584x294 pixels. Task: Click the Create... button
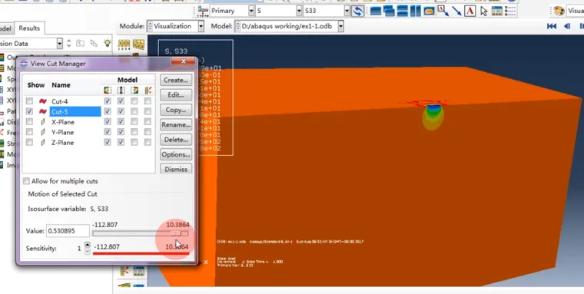coord(176,80)
